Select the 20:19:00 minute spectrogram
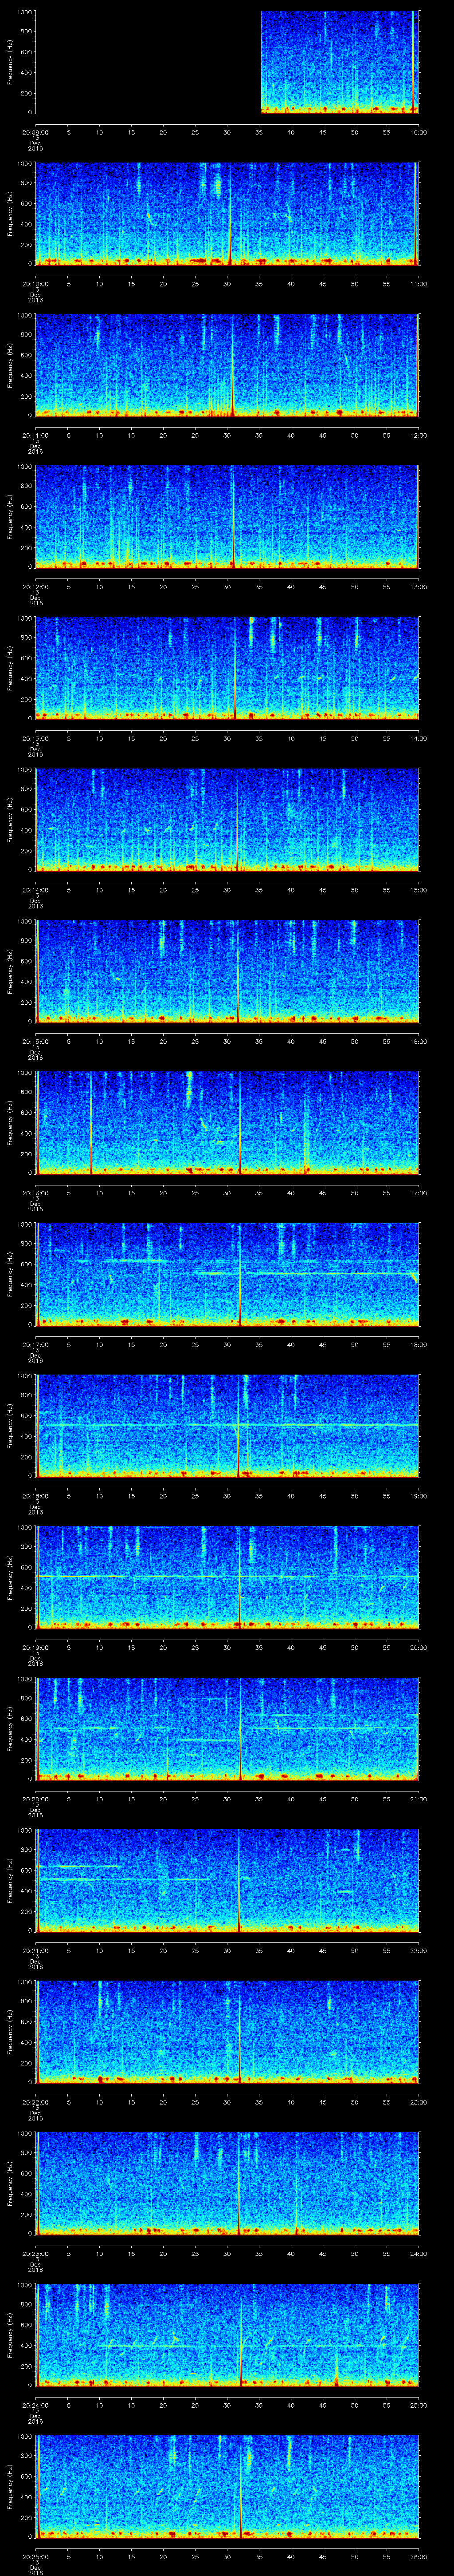 click(227, 1577)
